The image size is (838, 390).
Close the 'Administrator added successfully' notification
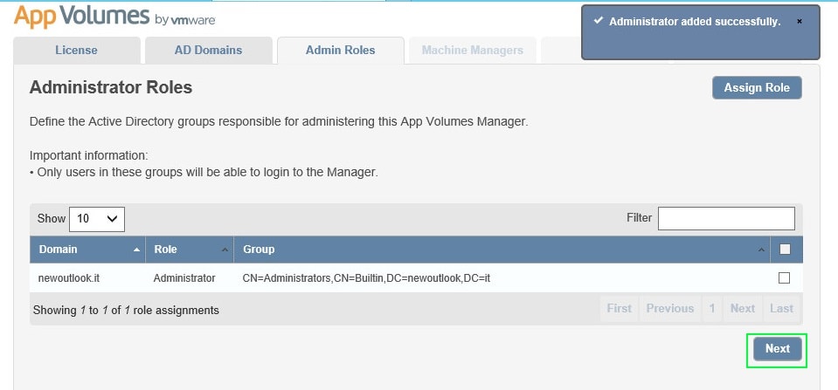click(x=799, y=21)
